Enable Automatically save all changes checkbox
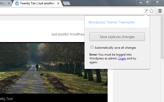 click(x=92, y=47)
